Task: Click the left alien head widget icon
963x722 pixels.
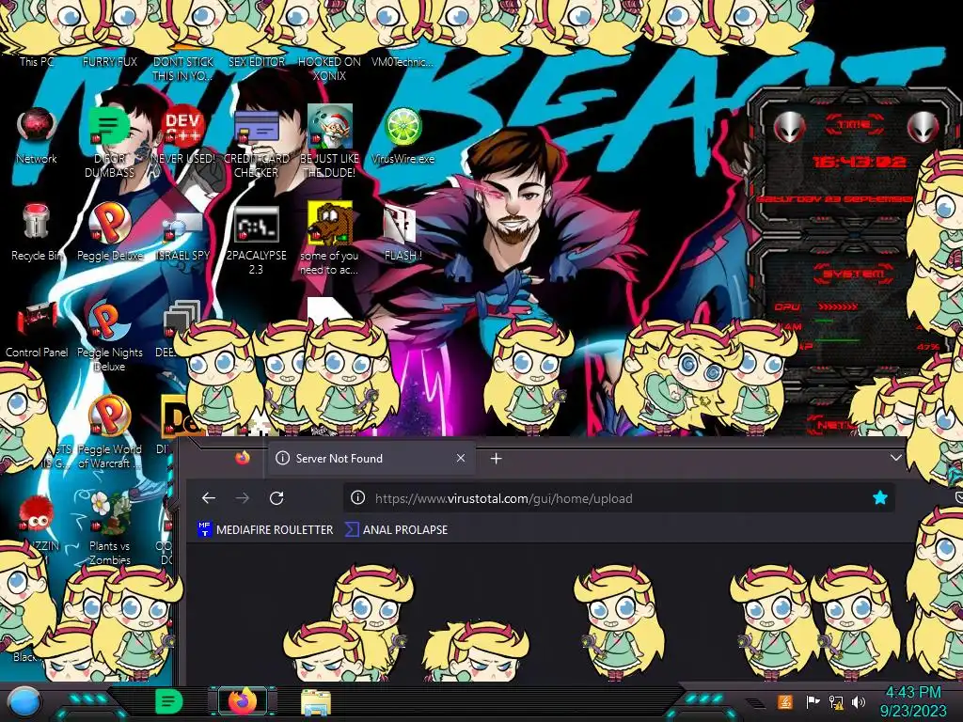Action: 789,128
